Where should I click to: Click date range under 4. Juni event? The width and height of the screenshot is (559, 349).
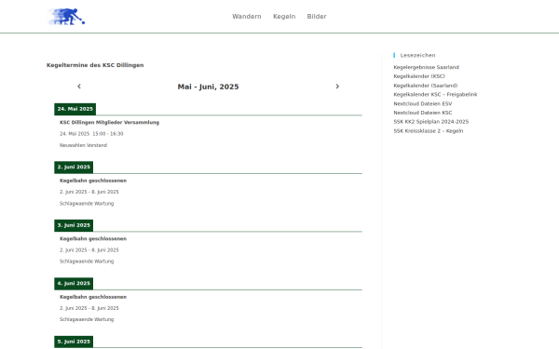point(89,308)
